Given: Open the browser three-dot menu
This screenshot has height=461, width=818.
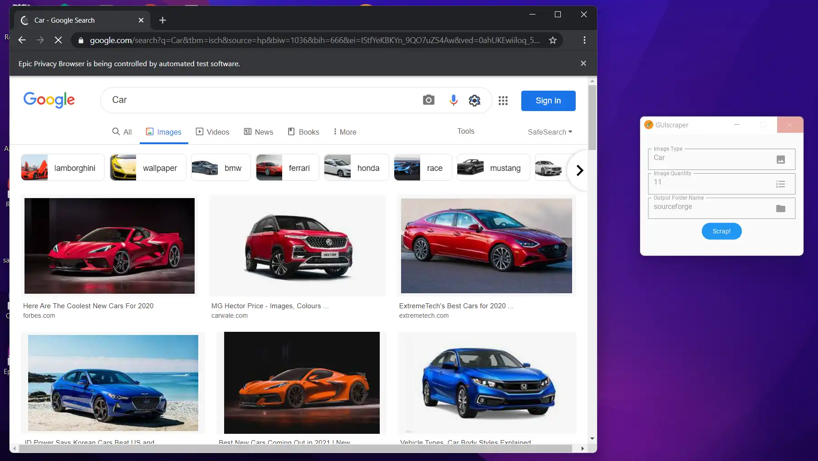Looking at the screenshot, I should (584, 40).
